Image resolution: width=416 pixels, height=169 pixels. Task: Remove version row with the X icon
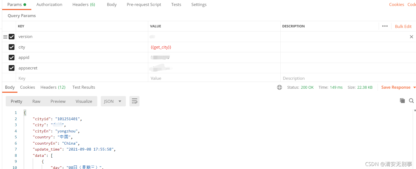coord(411,37)
